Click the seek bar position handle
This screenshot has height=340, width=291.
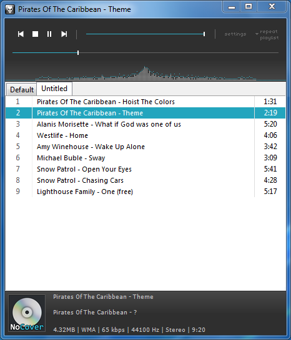pyautogui.click(x=78, y=52)
